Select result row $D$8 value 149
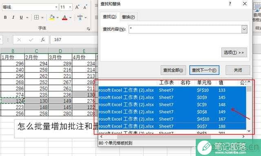This screenshot has width=261, height=156. tap(172, 112)
